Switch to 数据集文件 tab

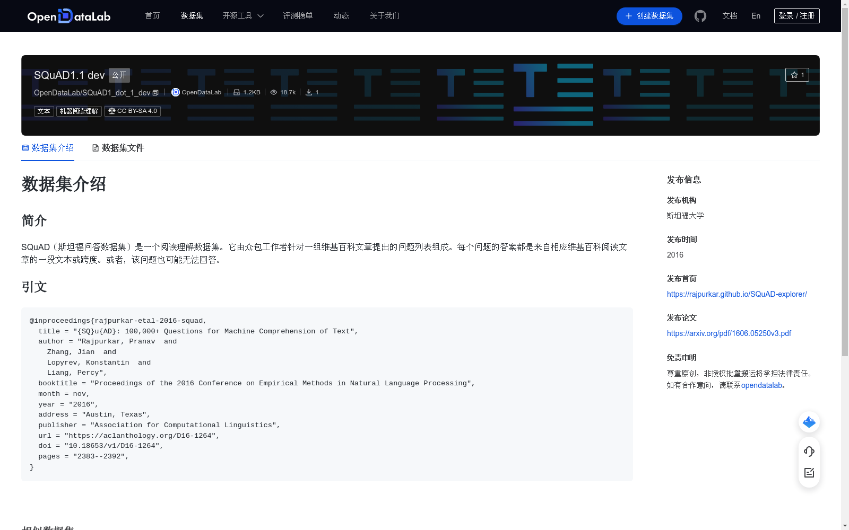pos(118,148)
